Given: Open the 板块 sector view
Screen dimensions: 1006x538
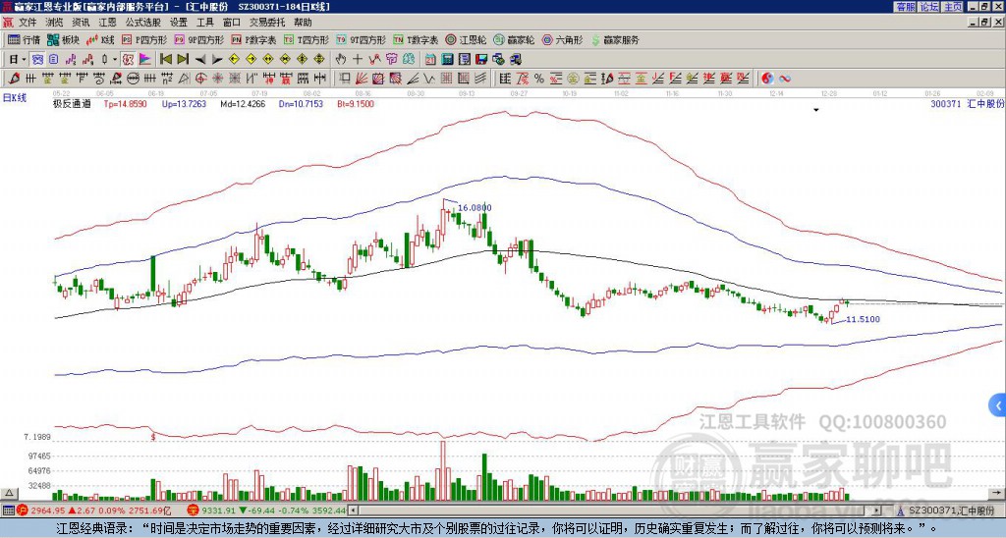Looking at the screenshot, I should tap(63, 39).
